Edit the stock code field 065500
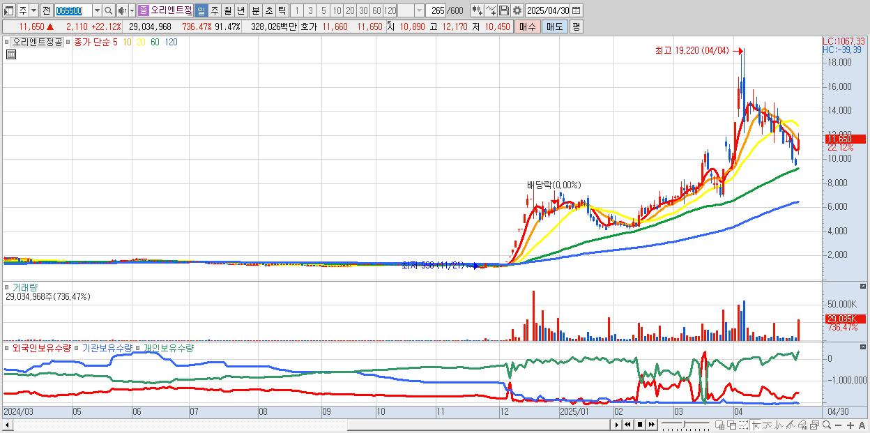The image size is (870, 433). 73,10
